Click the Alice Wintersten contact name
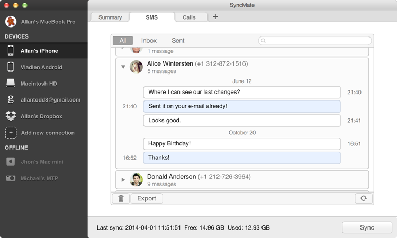The image size is (397, 238). pyautogui.click(x=170, y=63)
